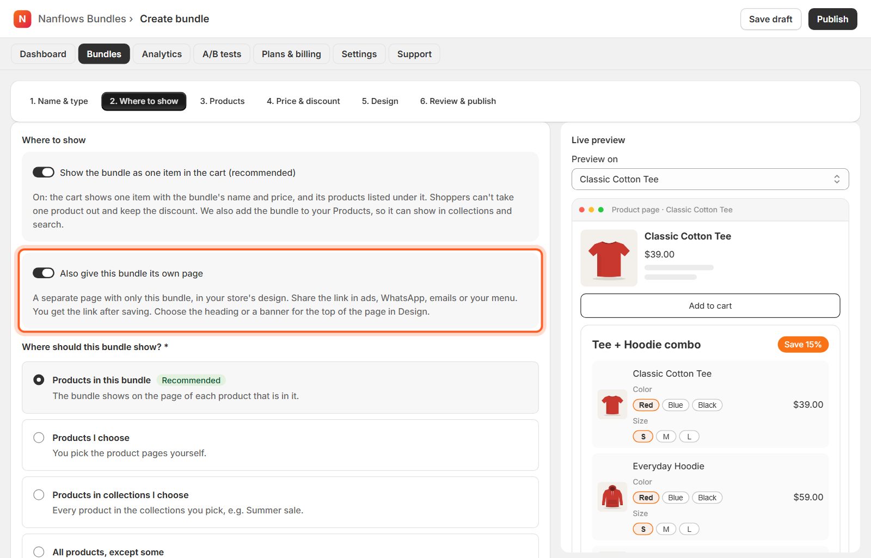Viewport: 871px width, 558px height.
Task: Pick Blue color for Classic Cotton Tee
Action: pos(676,405)
